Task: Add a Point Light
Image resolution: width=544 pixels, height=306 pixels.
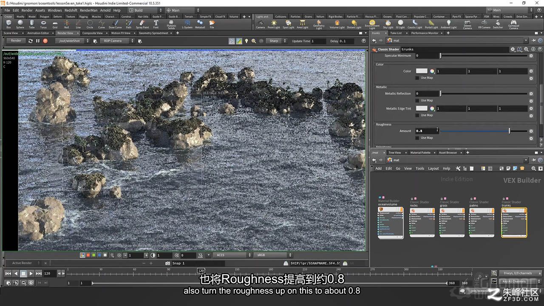Action: pyautogui.click(x=274, y=24)
